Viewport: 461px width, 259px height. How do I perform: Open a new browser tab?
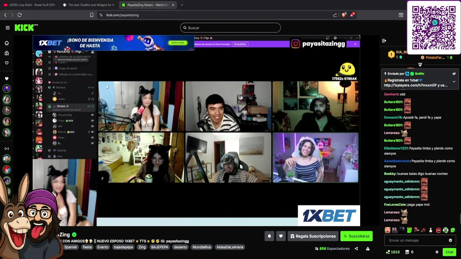(182, 5)
